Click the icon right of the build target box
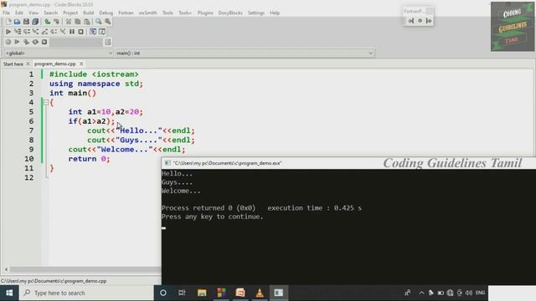 pos(108,42)
